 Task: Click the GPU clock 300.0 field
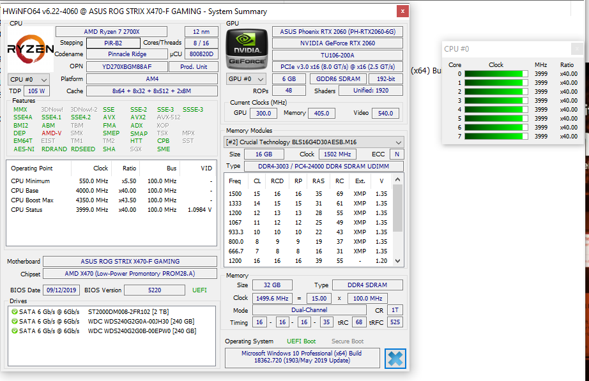(x=263, y=114)
